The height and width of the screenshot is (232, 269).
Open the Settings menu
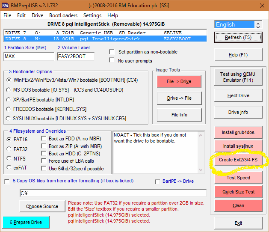coord(92,15)
